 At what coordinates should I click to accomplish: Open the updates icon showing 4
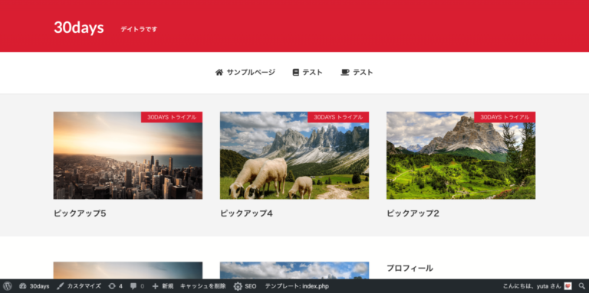pyautogui.click(x=112, y=286)
